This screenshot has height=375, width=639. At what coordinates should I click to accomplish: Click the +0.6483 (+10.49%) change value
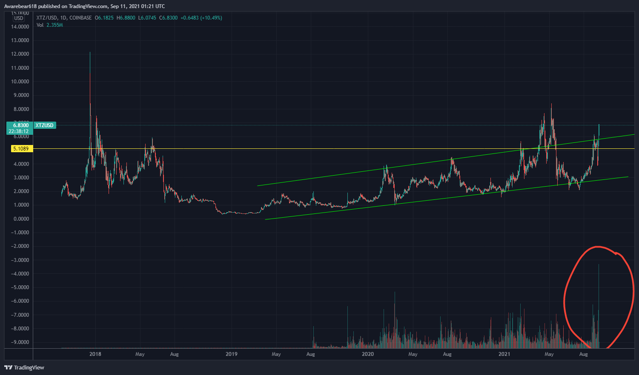point(201,18)
